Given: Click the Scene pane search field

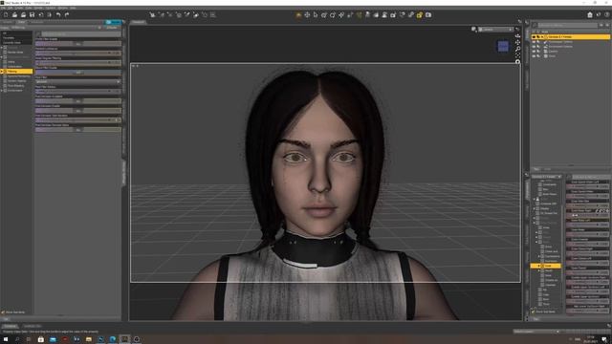Looking at the screenshot, I should (x=568, y=26).
